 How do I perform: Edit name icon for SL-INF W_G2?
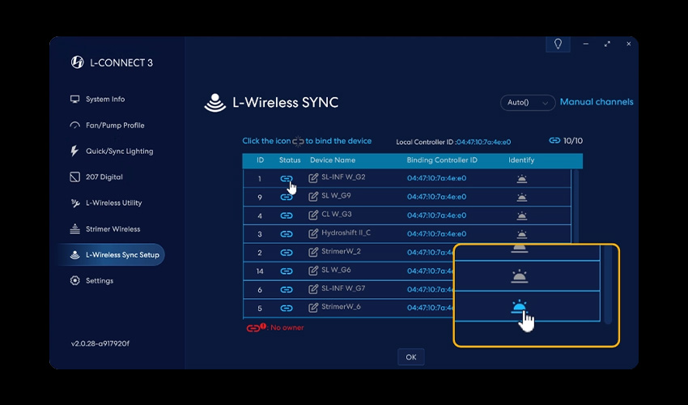(x=313, y=178)
